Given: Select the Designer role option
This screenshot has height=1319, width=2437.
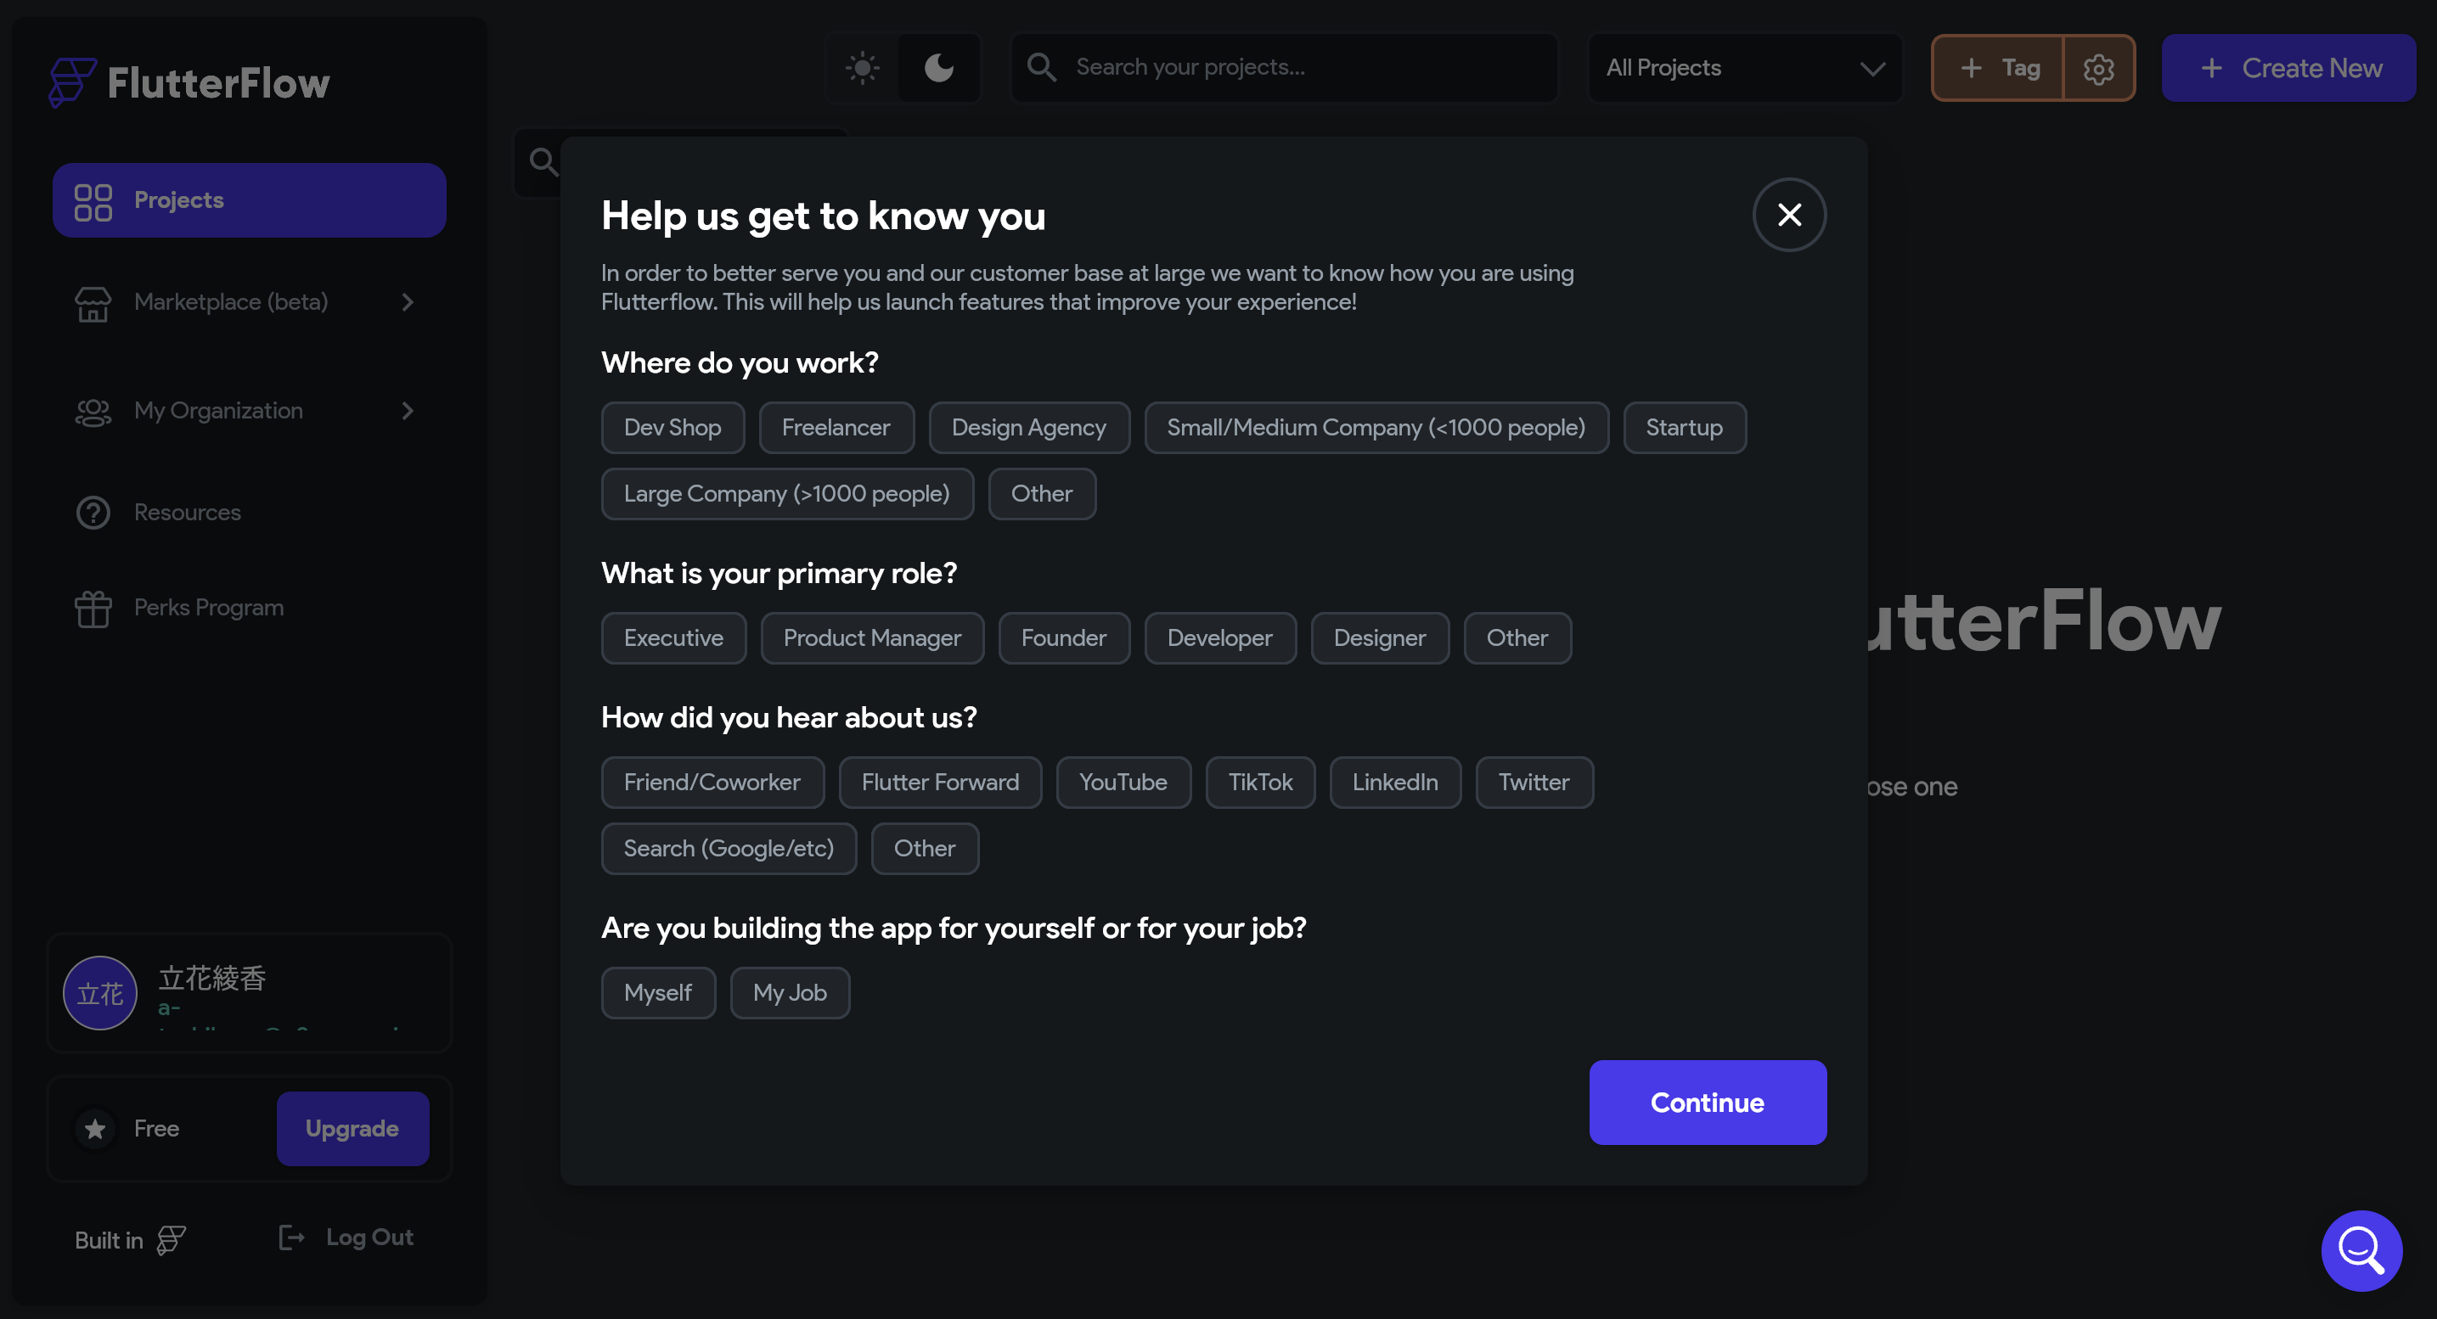Looking at the screenshot, I should (x=1381, y=638).
